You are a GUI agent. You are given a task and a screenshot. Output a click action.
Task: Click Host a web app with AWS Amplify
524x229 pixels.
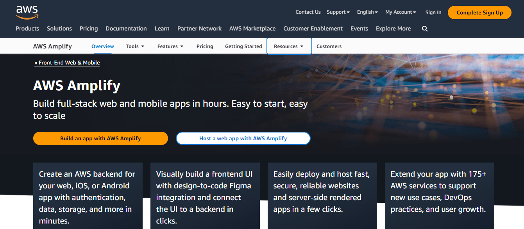coord(243,138)
